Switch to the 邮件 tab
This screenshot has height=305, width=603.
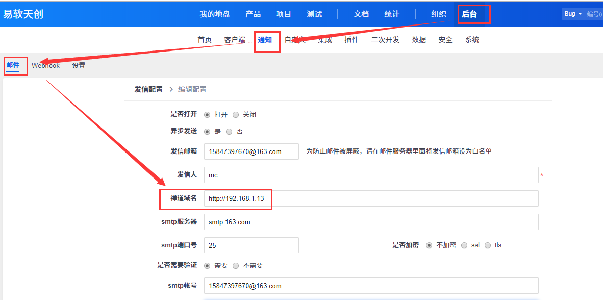pos(13,65)
